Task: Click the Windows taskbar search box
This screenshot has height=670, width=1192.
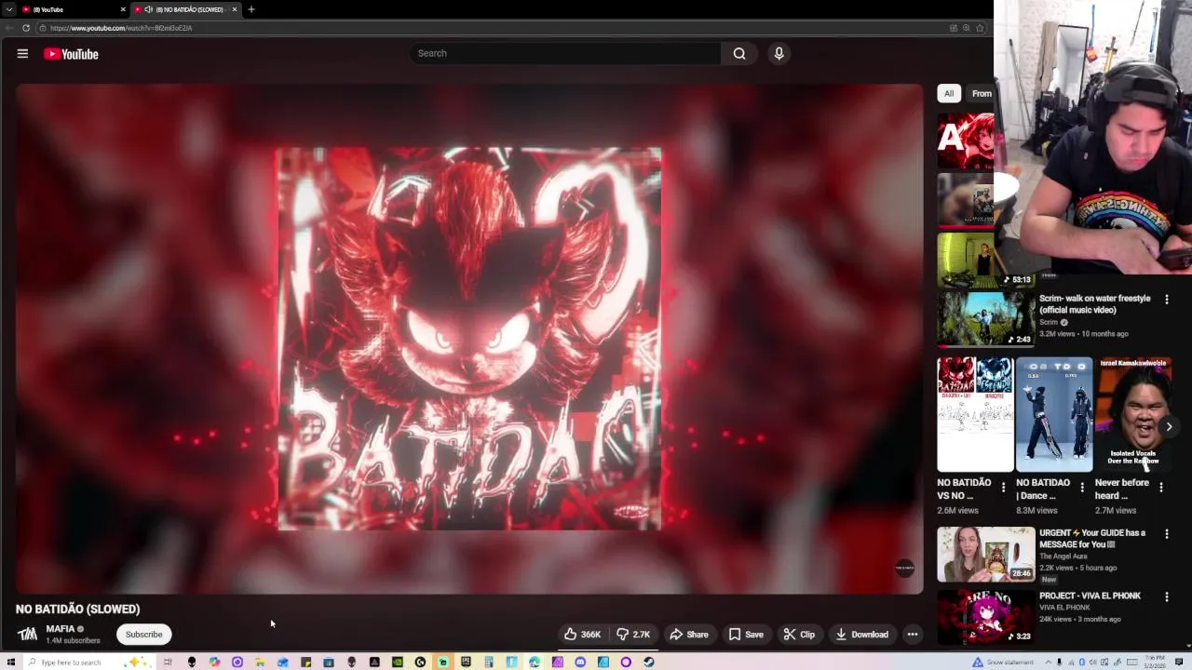Action: pyautogui.click(x=88, y=662)
